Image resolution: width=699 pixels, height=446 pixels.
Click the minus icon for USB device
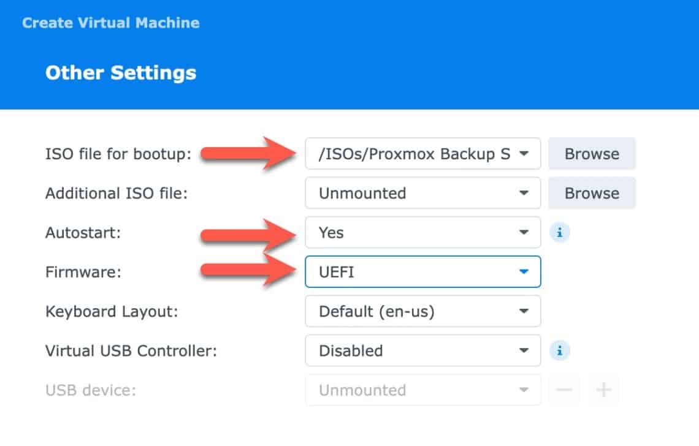[564, 390]
